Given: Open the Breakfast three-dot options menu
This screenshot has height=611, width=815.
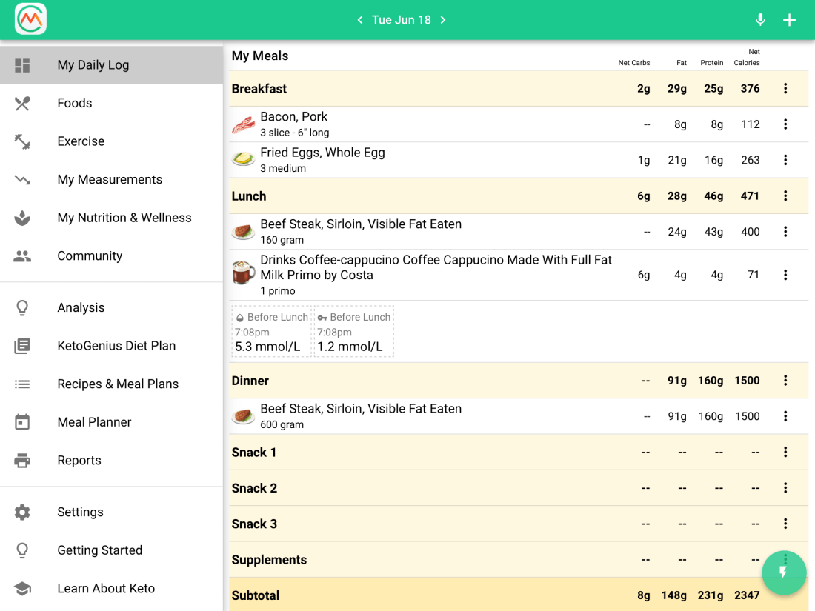Looking at the screenshot, I should point(785,89).
